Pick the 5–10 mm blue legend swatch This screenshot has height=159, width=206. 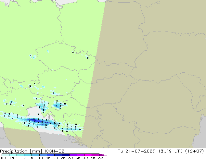[x=35, y=155]
